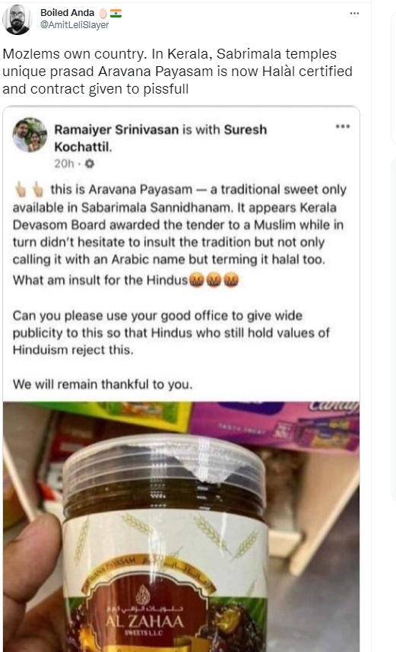The image size is (396, 652).
Task: Click the Boiled Anda display name
Action: click(67, 13)
